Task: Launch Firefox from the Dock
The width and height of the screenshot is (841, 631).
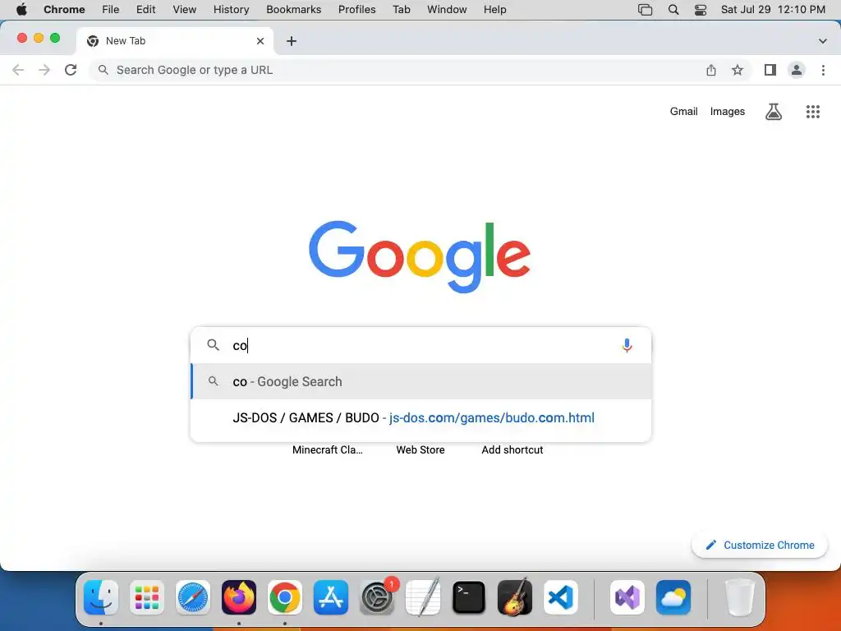Action: 239,597
